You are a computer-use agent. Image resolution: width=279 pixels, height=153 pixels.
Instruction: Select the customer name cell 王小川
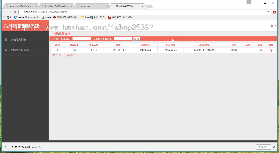[94, 50]
